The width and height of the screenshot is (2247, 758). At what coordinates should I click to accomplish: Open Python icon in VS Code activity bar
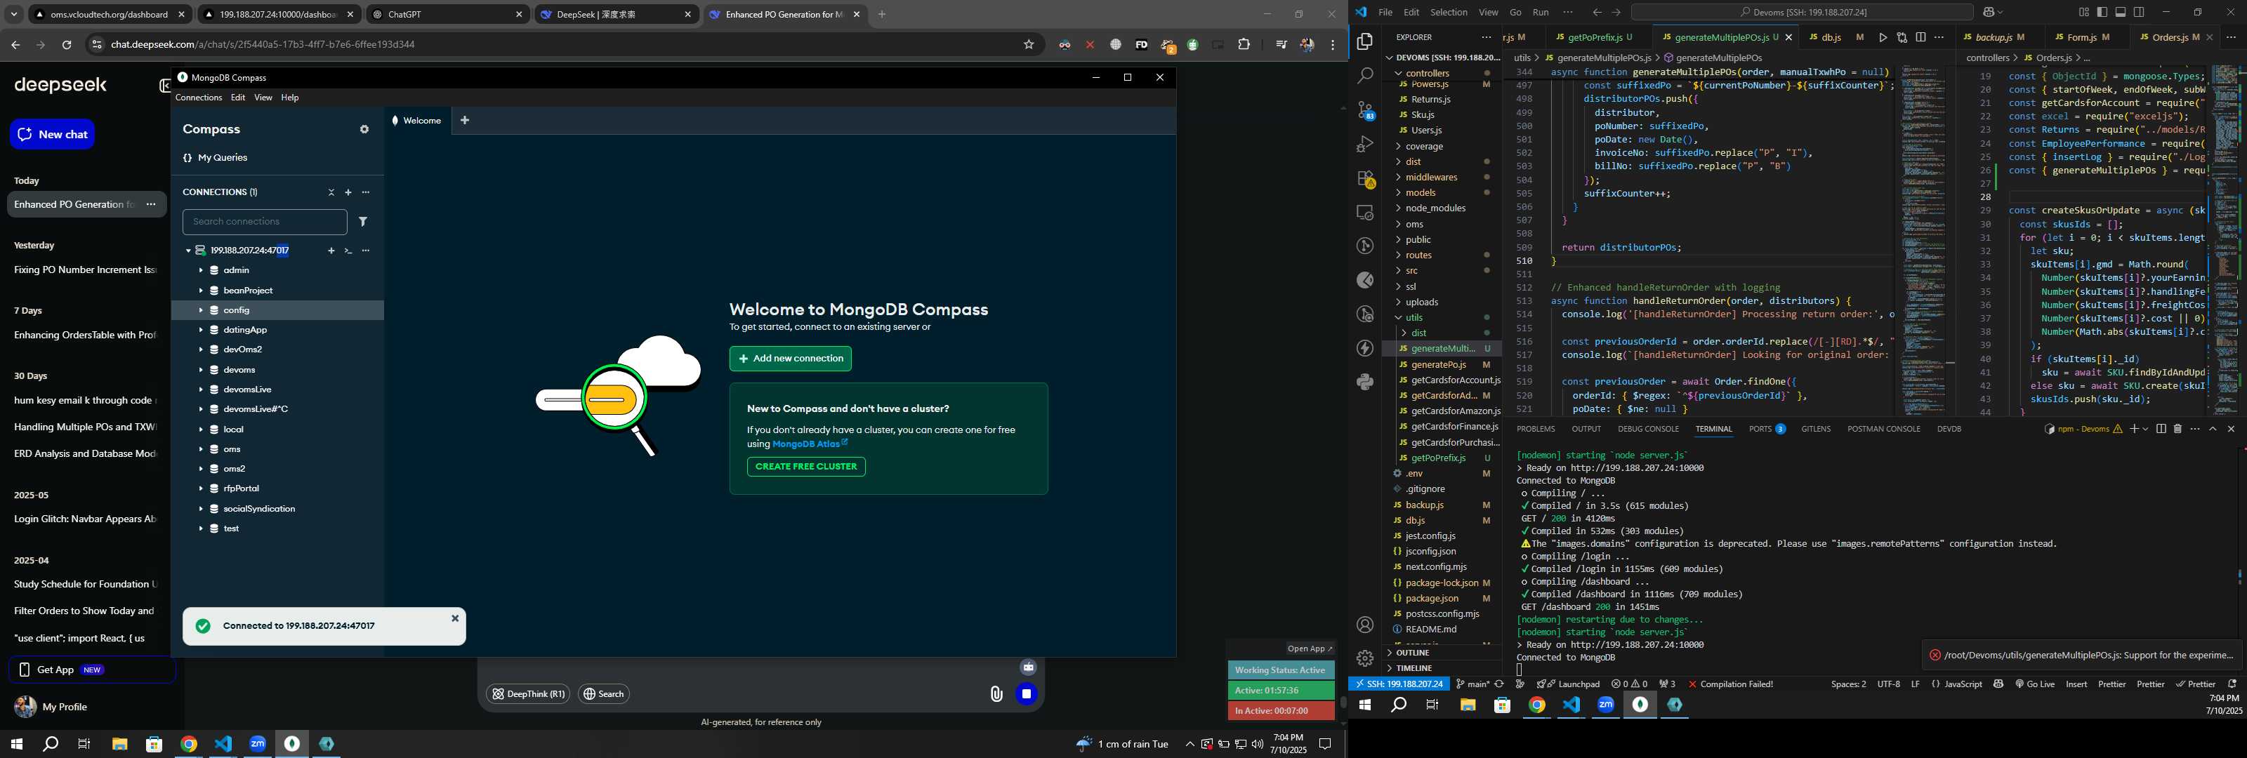pyautogui.click(x=1365, y=382)
